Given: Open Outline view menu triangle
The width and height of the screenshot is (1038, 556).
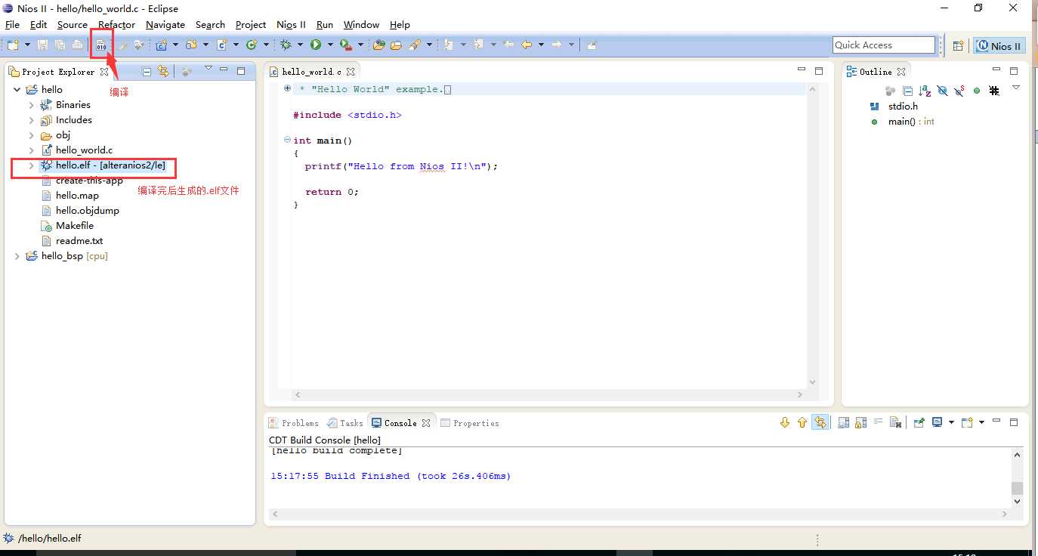Looking at the screenshot, I should tap(1016, 88).
